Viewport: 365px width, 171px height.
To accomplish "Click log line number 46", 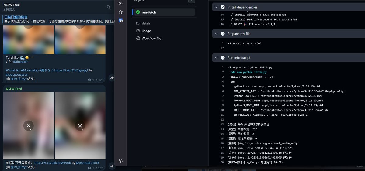I will 222,24.
